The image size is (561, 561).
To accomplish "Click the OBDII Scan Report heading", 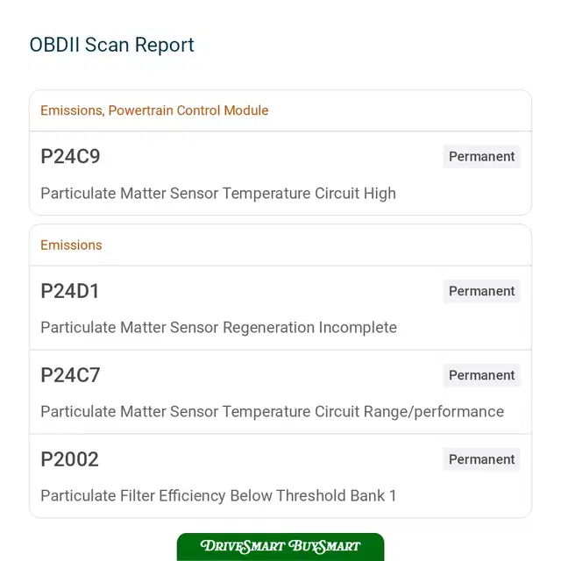I will point(111,45).
